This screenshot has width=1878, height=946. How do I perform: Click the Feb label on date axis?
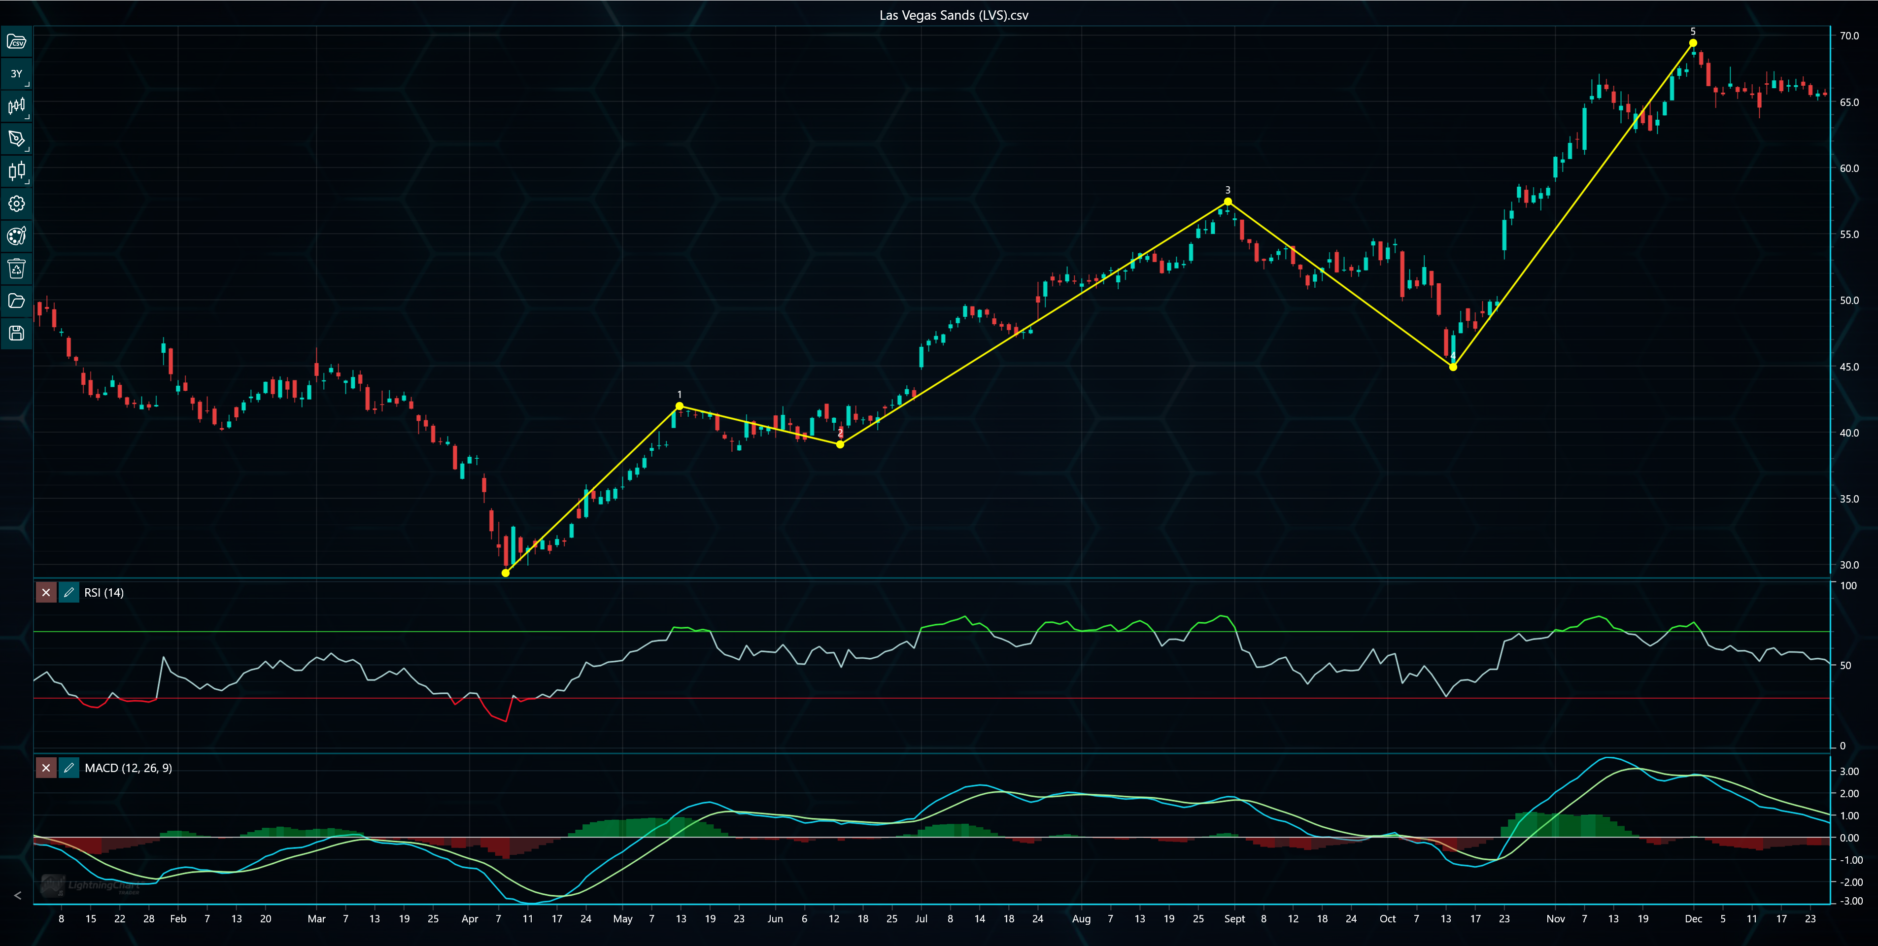178,919
